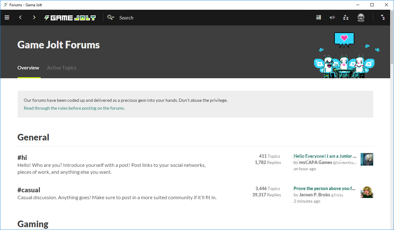
Task: Click the myCAPA Games avatar thumbnail
Action: (367, 159)
